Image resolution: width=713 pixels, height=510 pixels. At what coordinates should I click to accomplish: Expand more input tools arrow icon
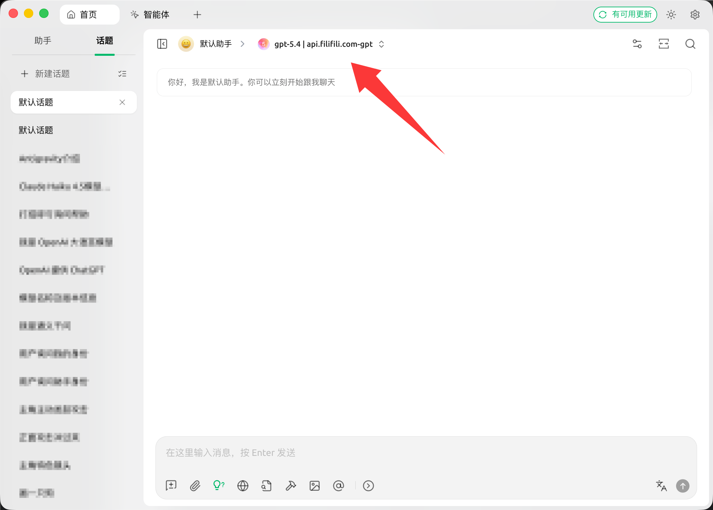pos(368,486)
